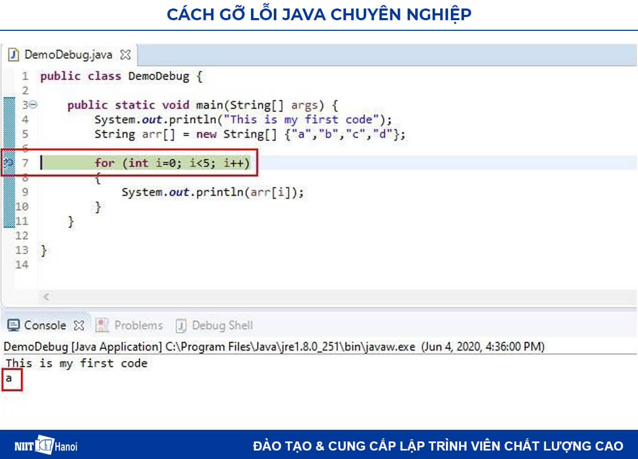This screenshot has width=638, height=459.
Task: Click 'This is my first code' console output
Action: pyautogui.click(x=77, y=363)
